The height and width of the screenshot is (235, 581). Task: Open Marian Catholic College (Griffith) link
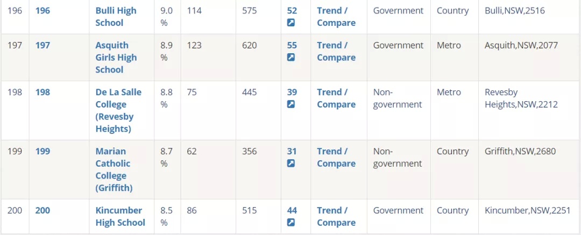click(114, 169)
